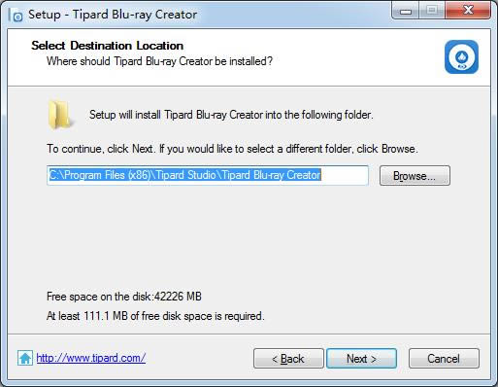Click inside the destination folder path field
498x387 pixels.
(x=208, y=175)
